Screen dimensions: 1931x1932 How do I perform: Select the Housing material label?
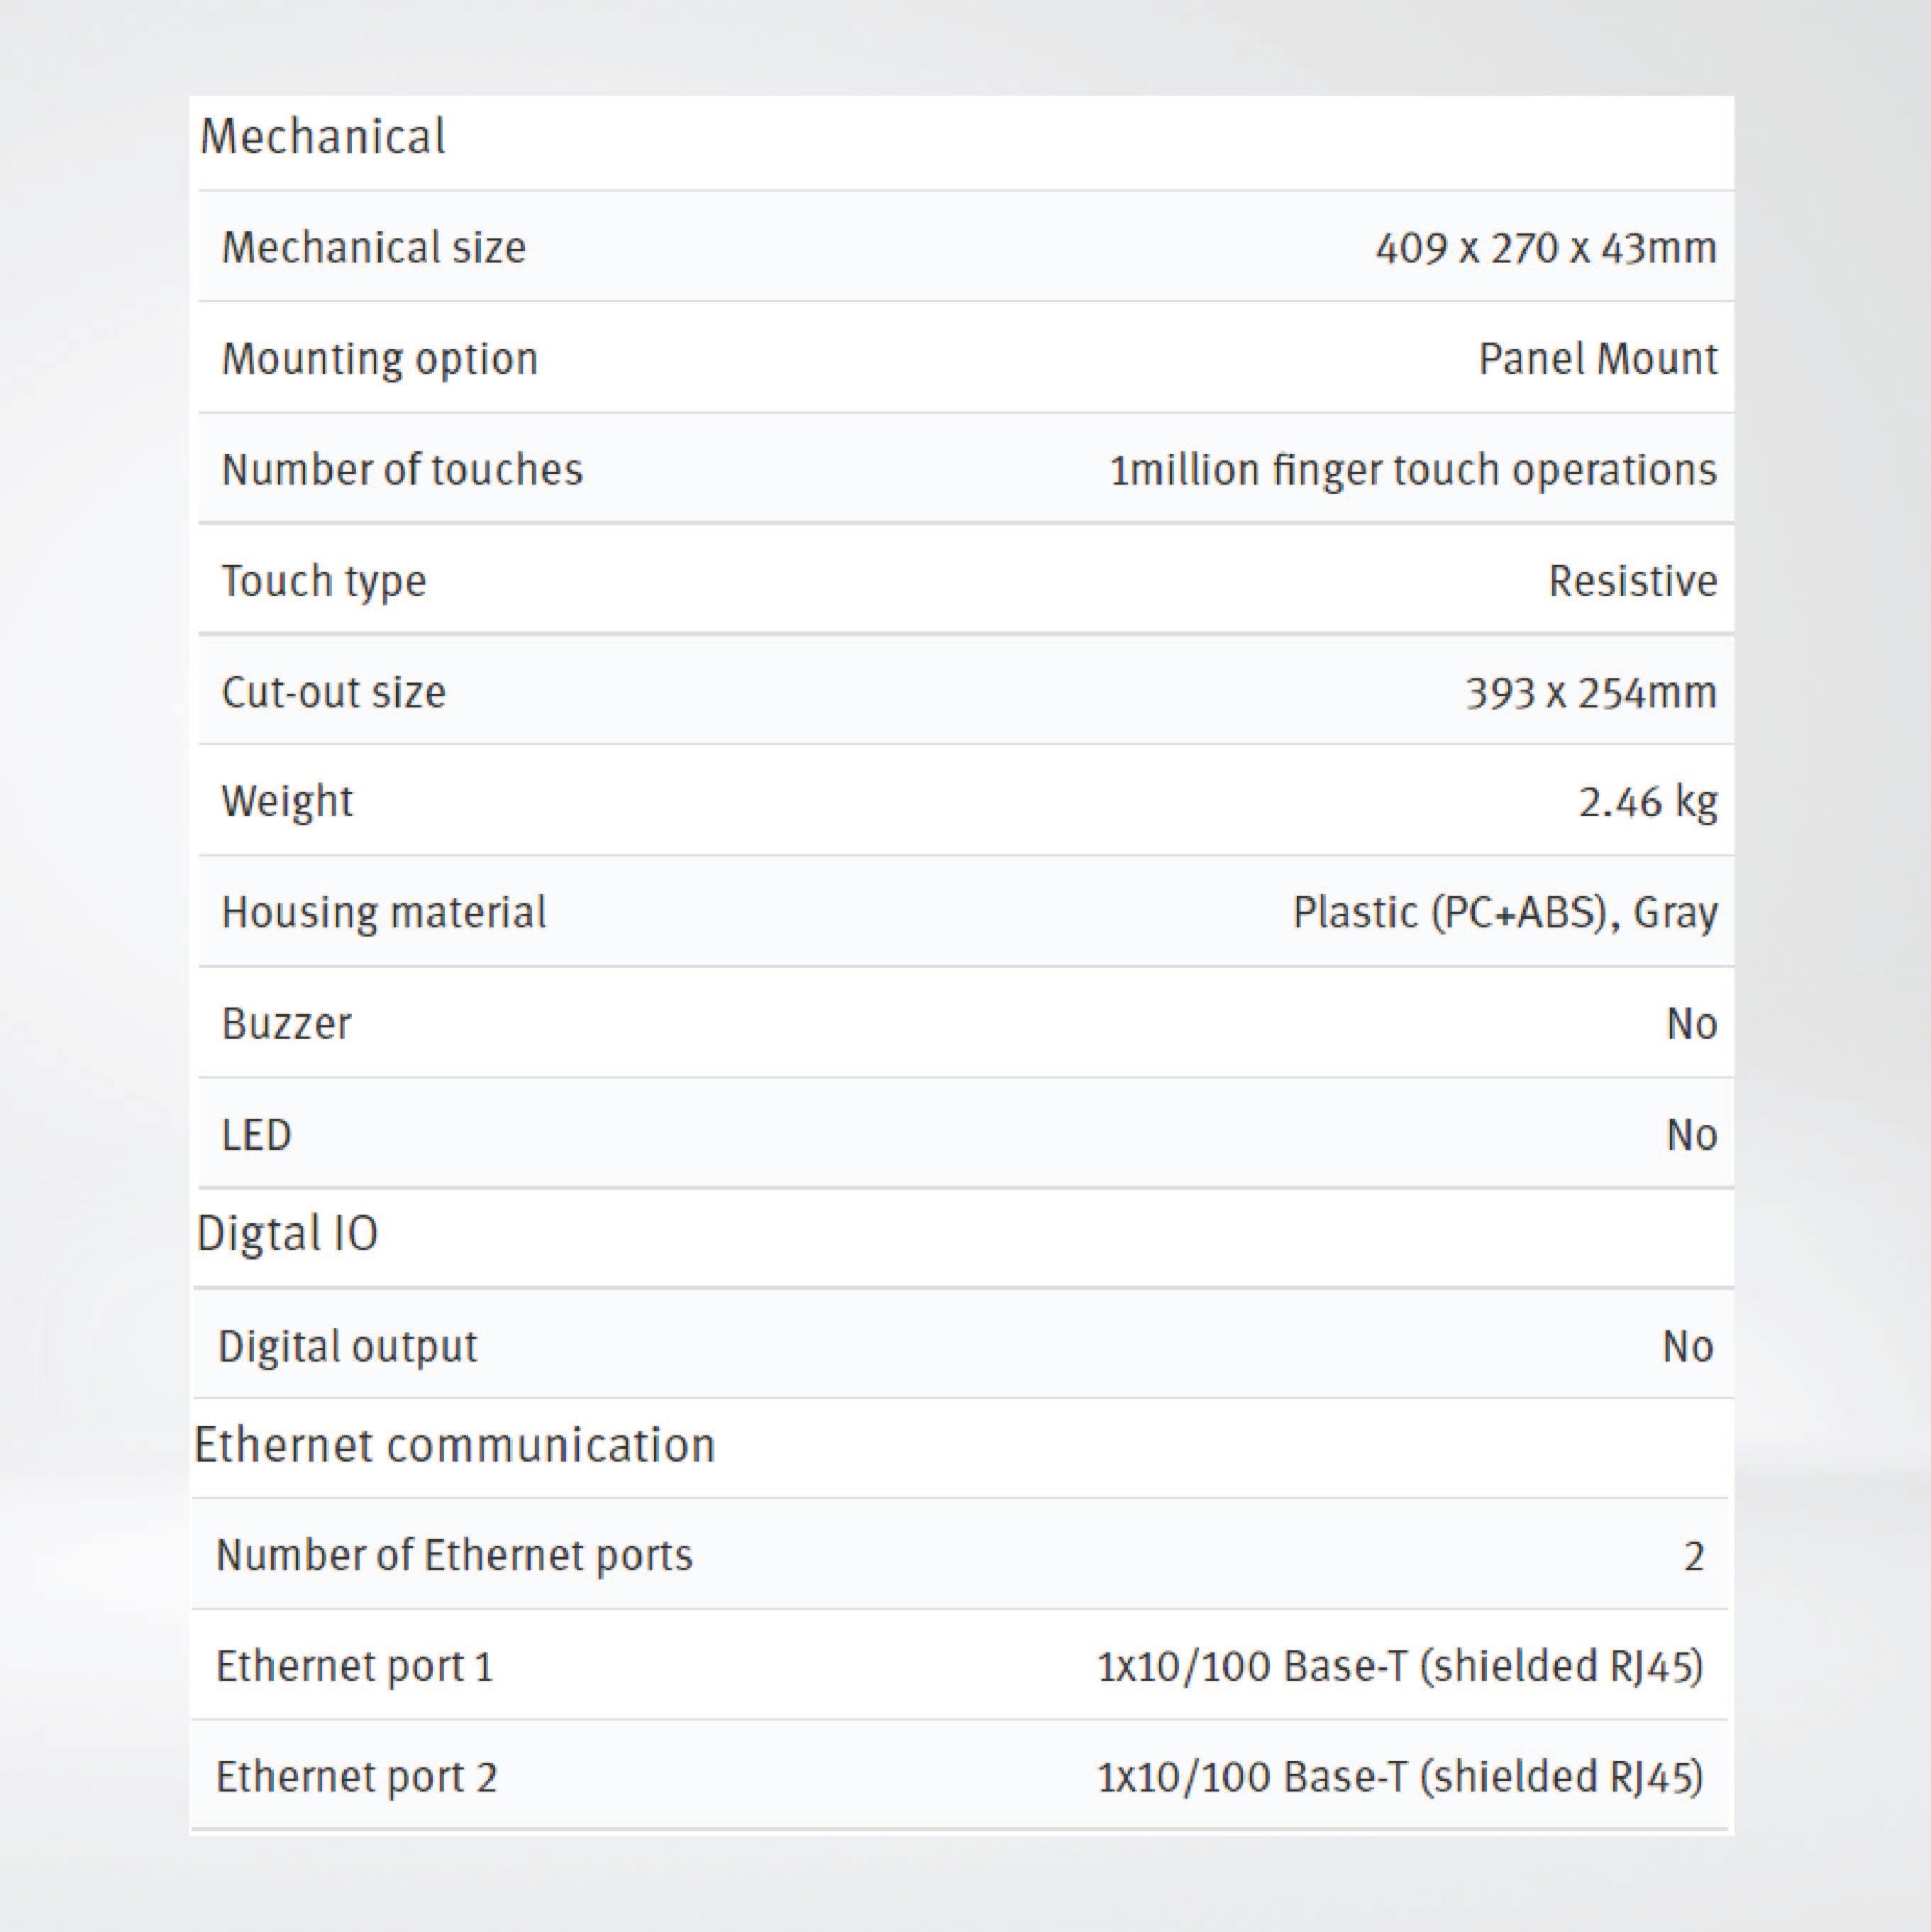383,913
